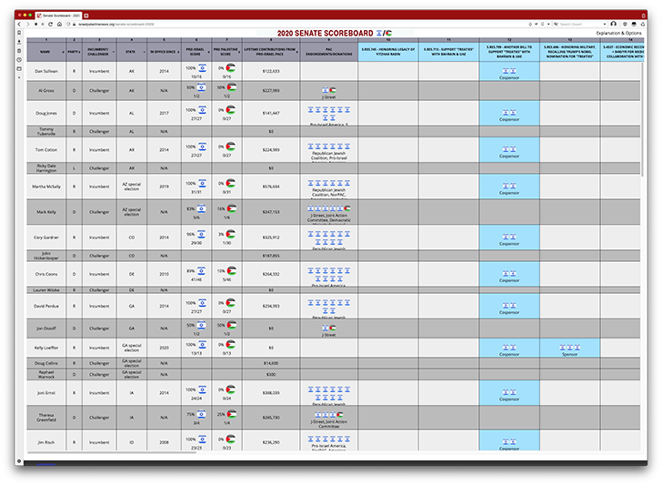The width and height of the screenshot is (662, 485).
Task: Go to the browser home page
Action: (x=60, y=24)
